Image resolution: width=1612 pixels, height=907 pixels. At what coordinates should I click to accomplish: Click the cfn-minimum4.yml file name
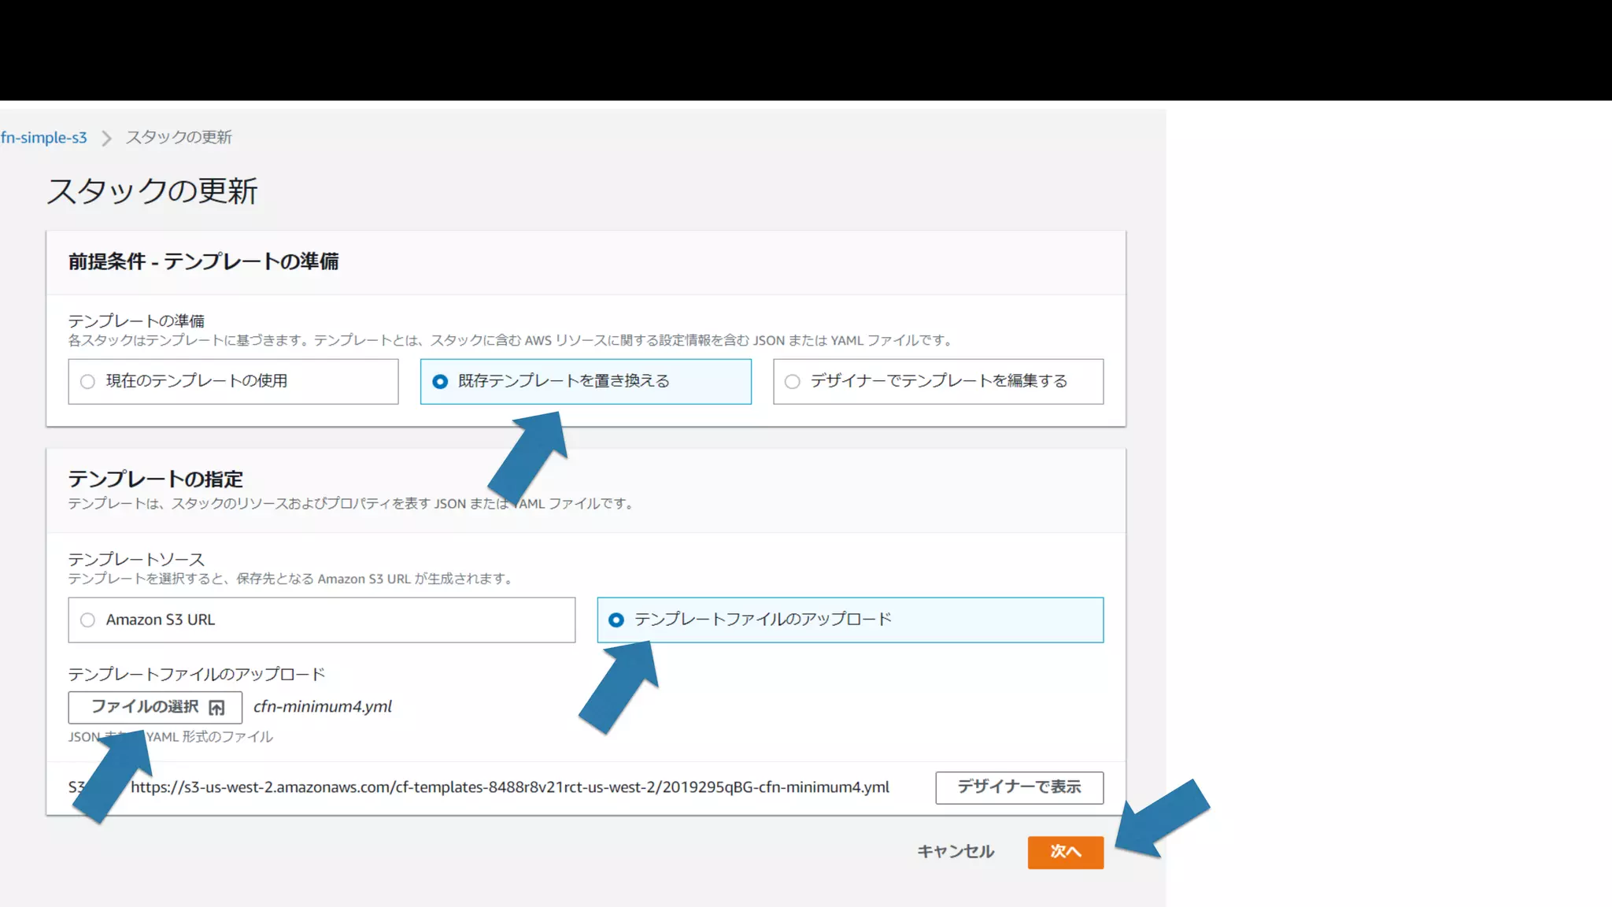(323, 707)
